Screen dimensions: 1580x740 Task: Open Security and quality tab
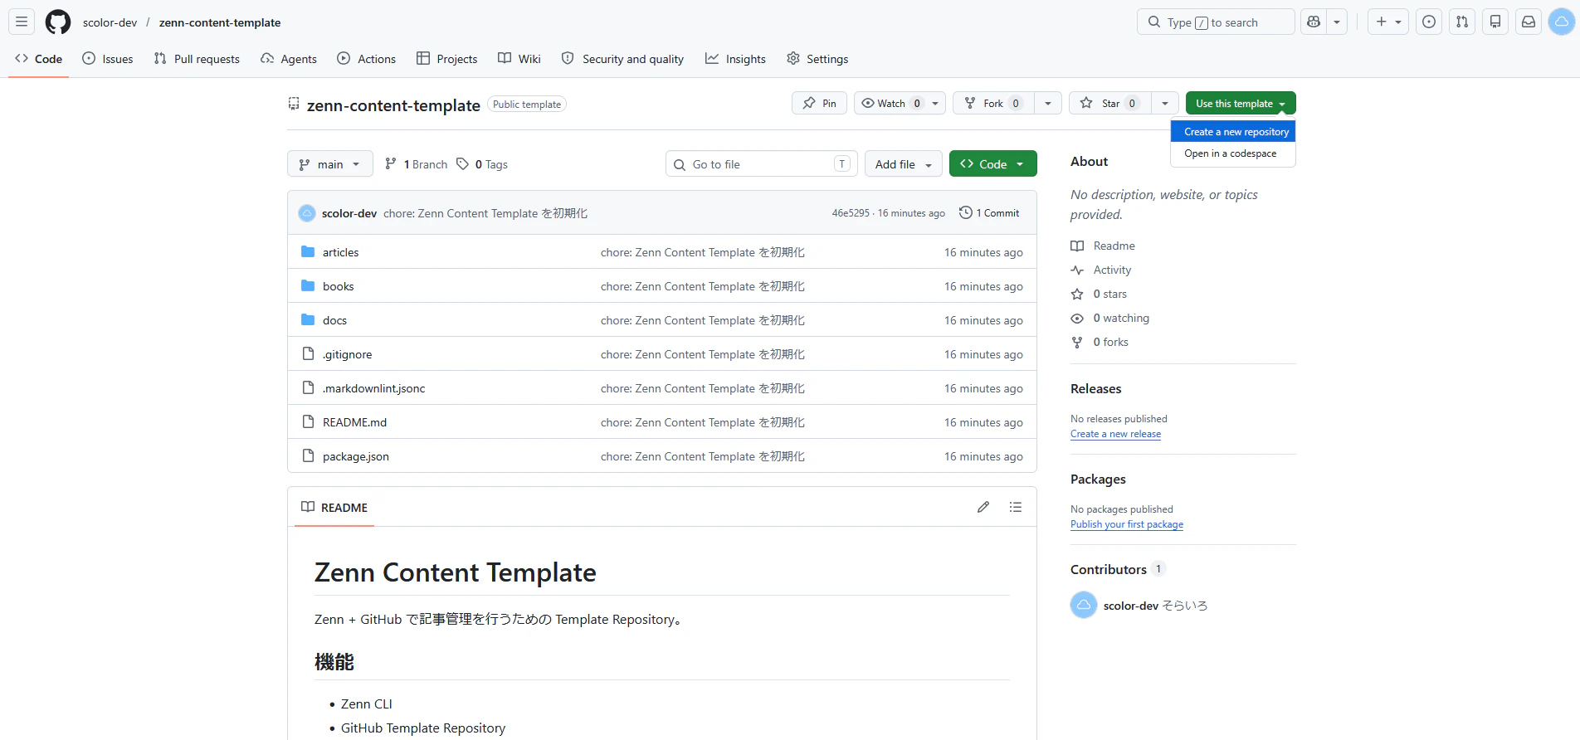tap(622, 59)
